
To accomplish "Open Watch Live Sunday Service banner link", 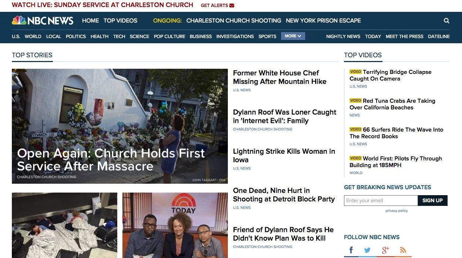I will (x=102, y=5).
